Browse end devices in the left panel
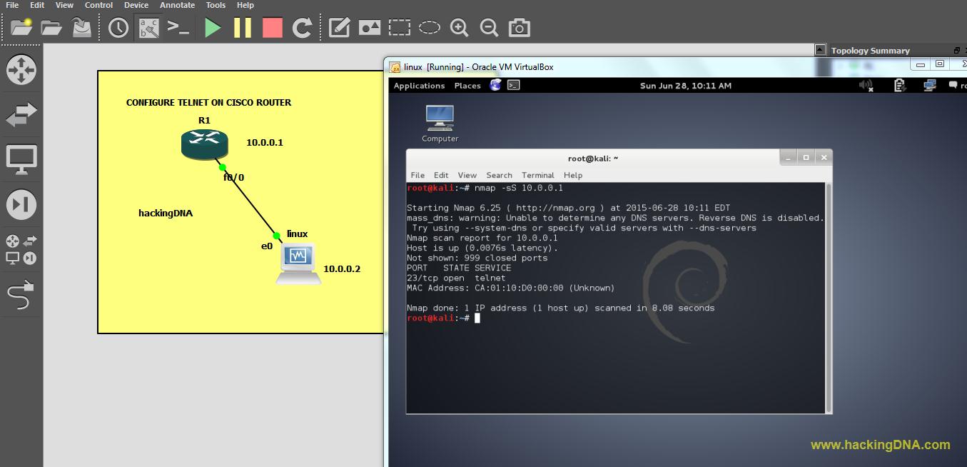 pyautogui.click(x=21, y=159)
